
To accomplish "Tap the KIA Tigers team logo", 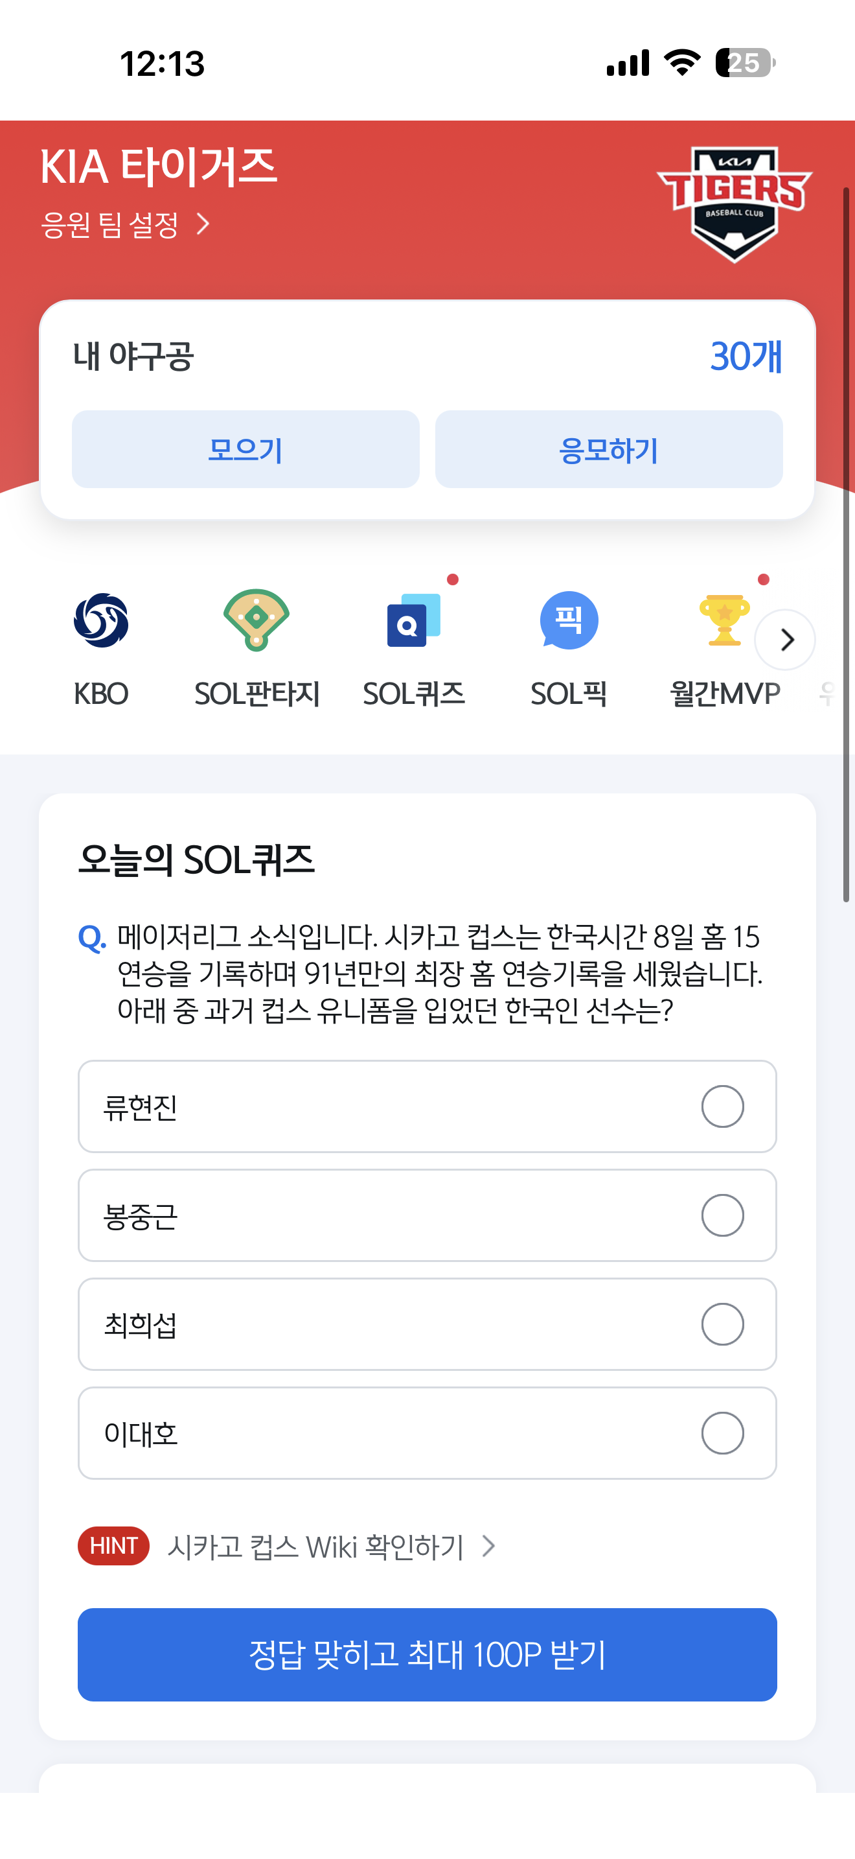I will pos(735,204).
